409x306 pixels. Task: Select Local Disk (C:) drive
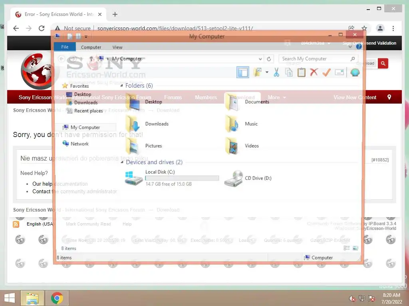[x=171, y=178]
